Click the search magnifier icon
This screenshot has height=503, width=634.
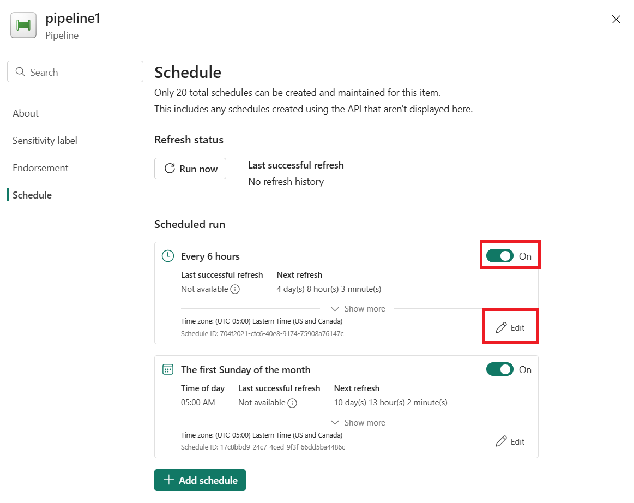pos(20,71)
